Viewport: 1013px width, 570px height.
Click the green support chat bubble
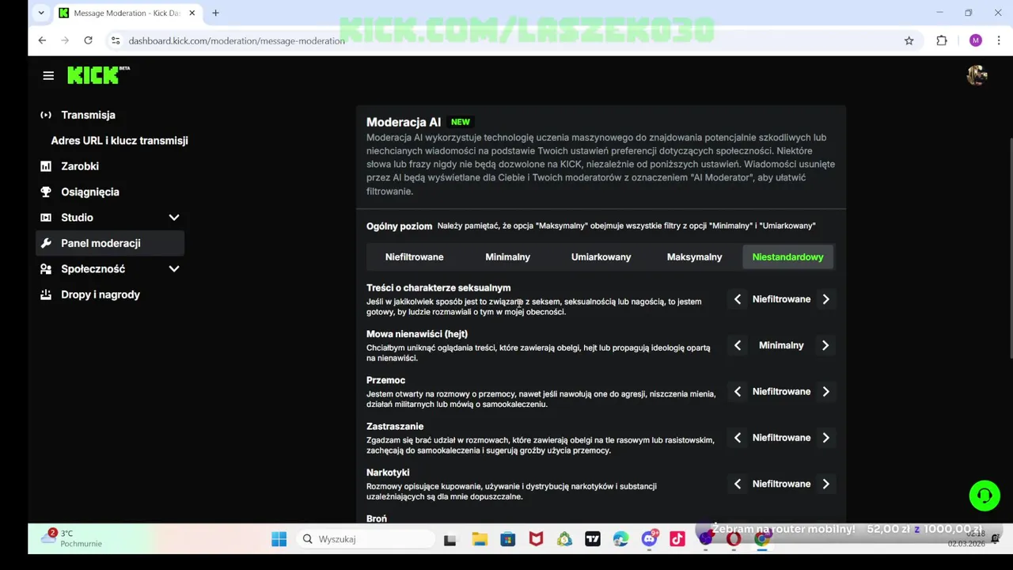(x=985, y=496)
